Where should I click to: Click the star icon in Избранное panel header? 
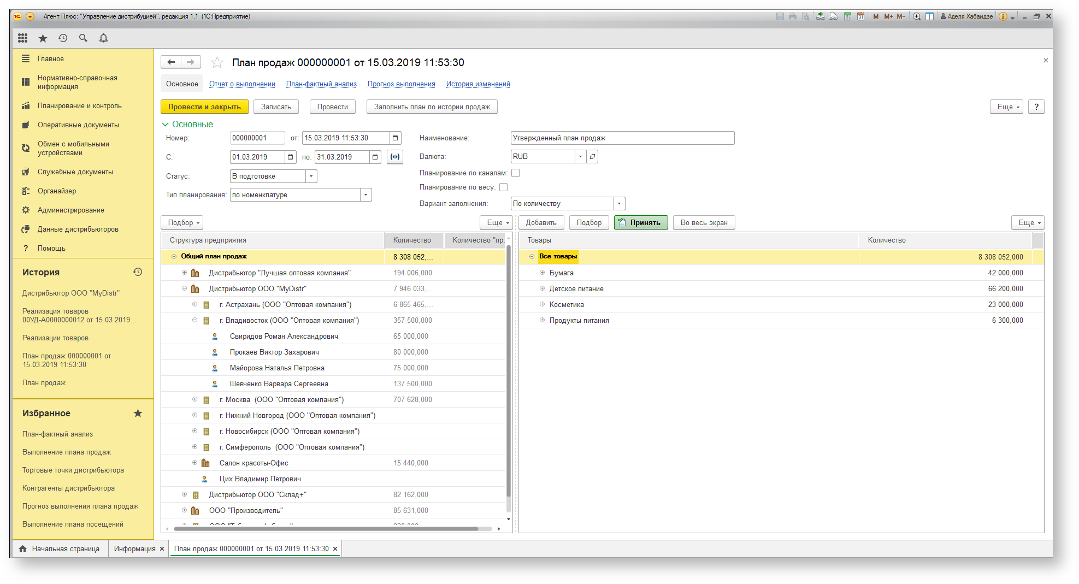pyautogui.click(x=138, y=413)
